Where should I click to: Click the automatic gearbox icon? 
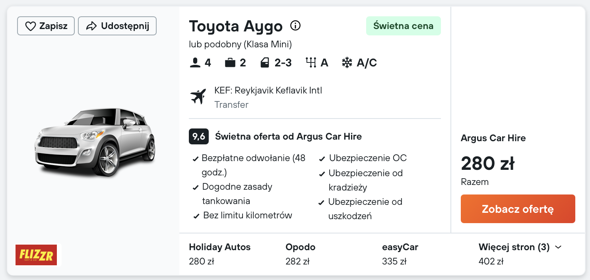click(311, 63)
